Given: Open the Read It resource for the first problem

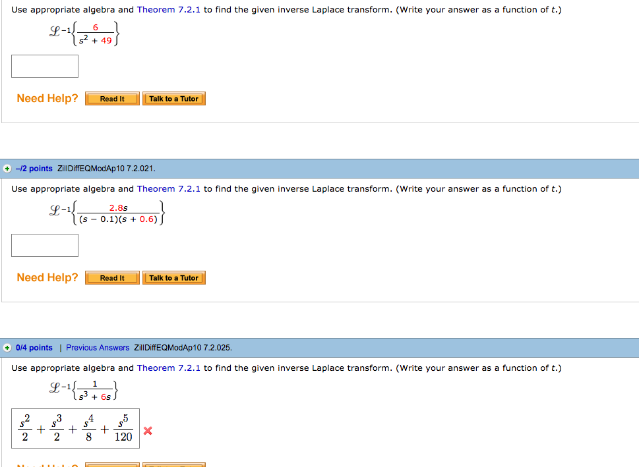Looking at the screenshot, I should click(x=111, y=98).
